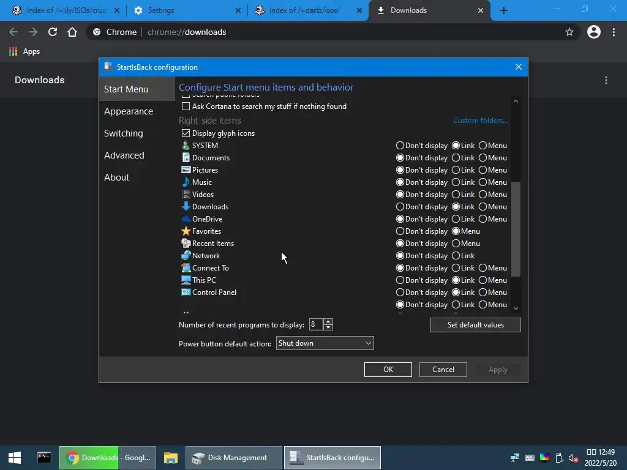Click the Cancel button
The width and height of the screenshot is (627, 470).
443,370
